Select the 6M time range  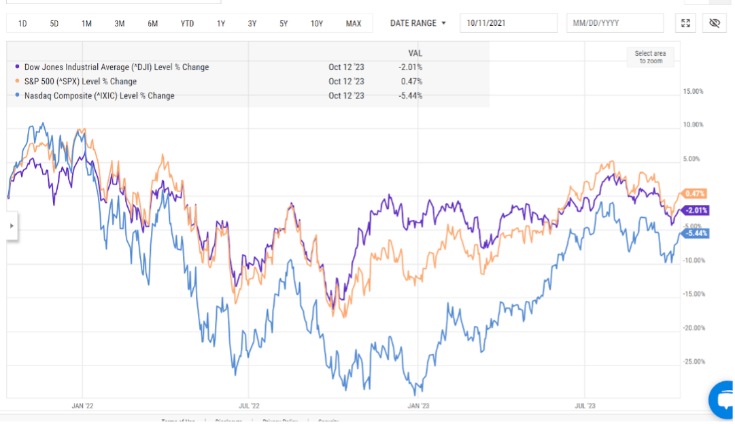pos(153,24)
